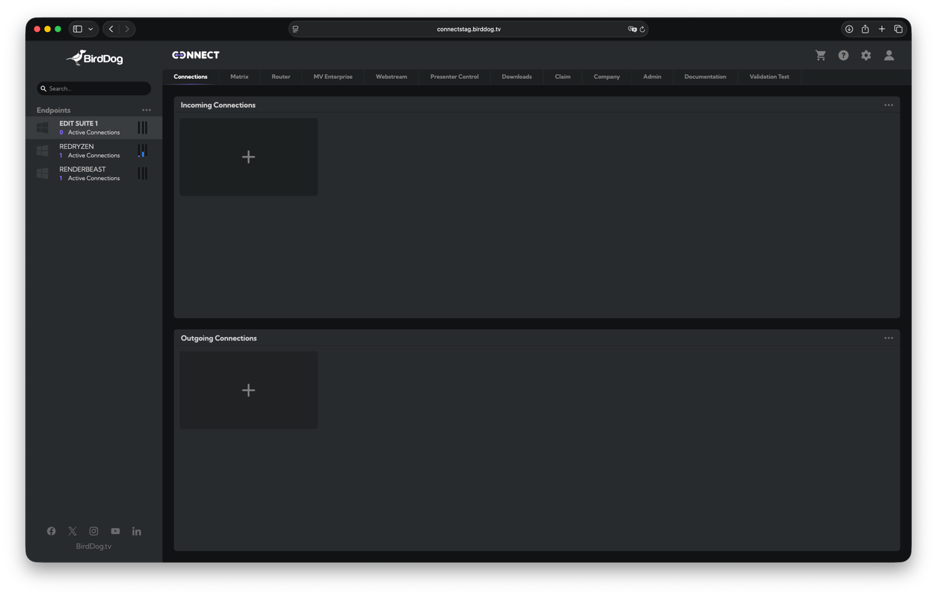
Task: Open the Presenter Control tab
Action: pos(454,77)
